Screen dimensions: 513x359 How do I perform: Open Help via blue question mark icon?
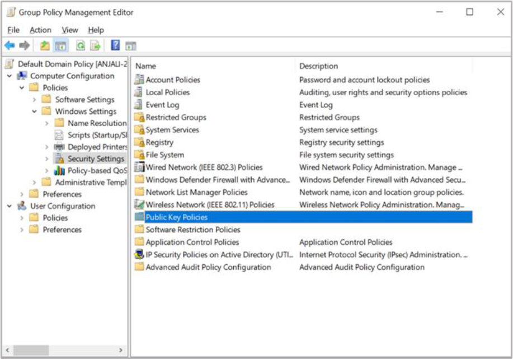115,46
